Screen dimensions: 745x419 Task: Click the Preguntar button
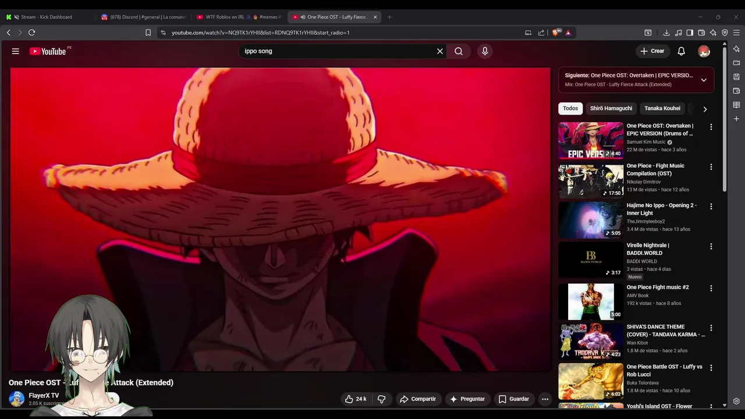pos(467,399)
